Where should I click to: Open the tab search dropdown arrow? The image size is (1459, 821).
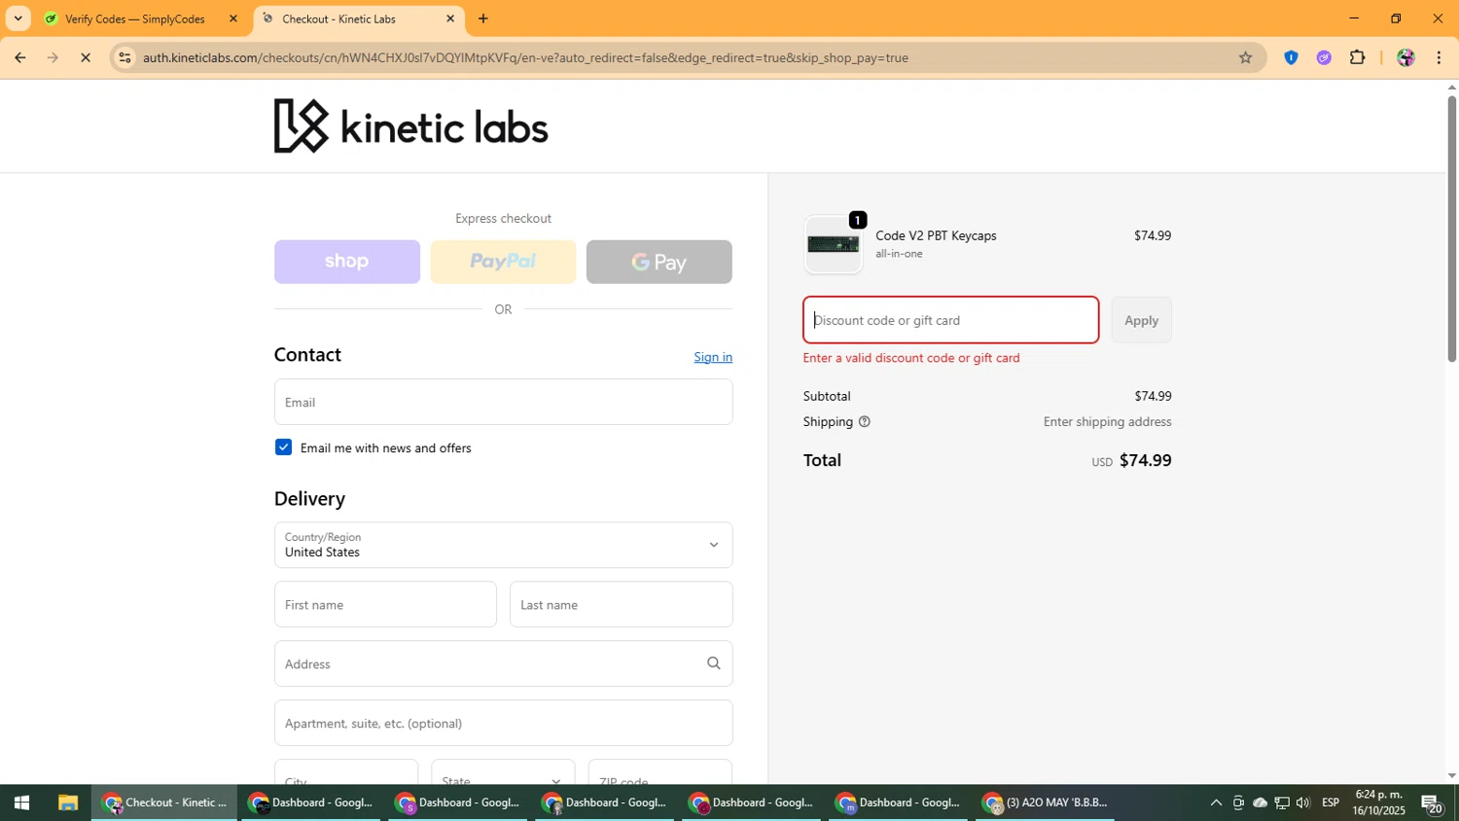[18, 18]
